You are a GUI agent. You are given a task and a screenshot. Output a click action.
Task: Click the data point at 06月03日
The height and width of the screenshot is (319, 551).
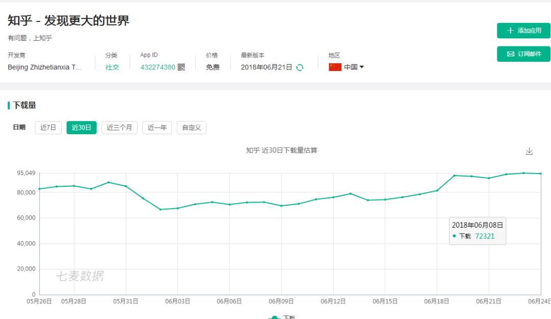178,208
